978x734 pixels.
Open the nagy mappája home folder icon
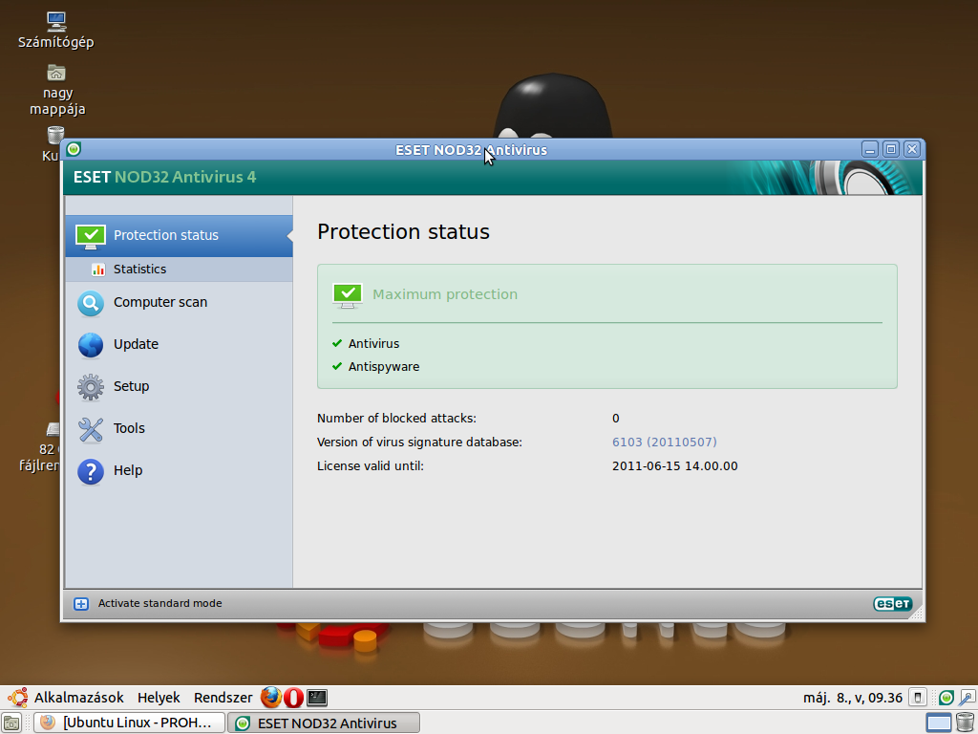pyautogui.click(x=57, y=90)
